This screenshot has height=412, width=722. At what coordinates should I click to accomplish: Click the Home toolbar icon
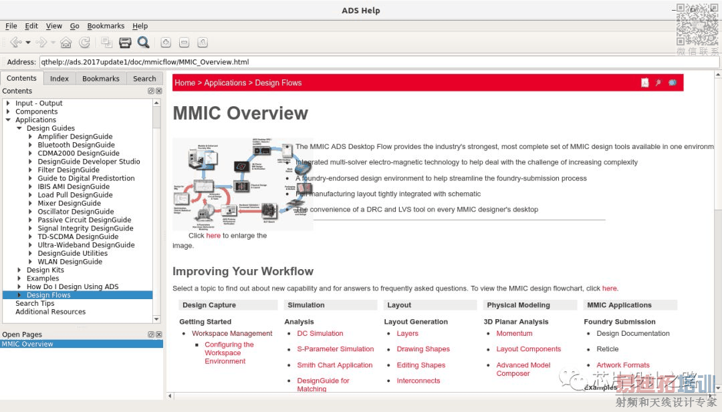click(66, 43)
